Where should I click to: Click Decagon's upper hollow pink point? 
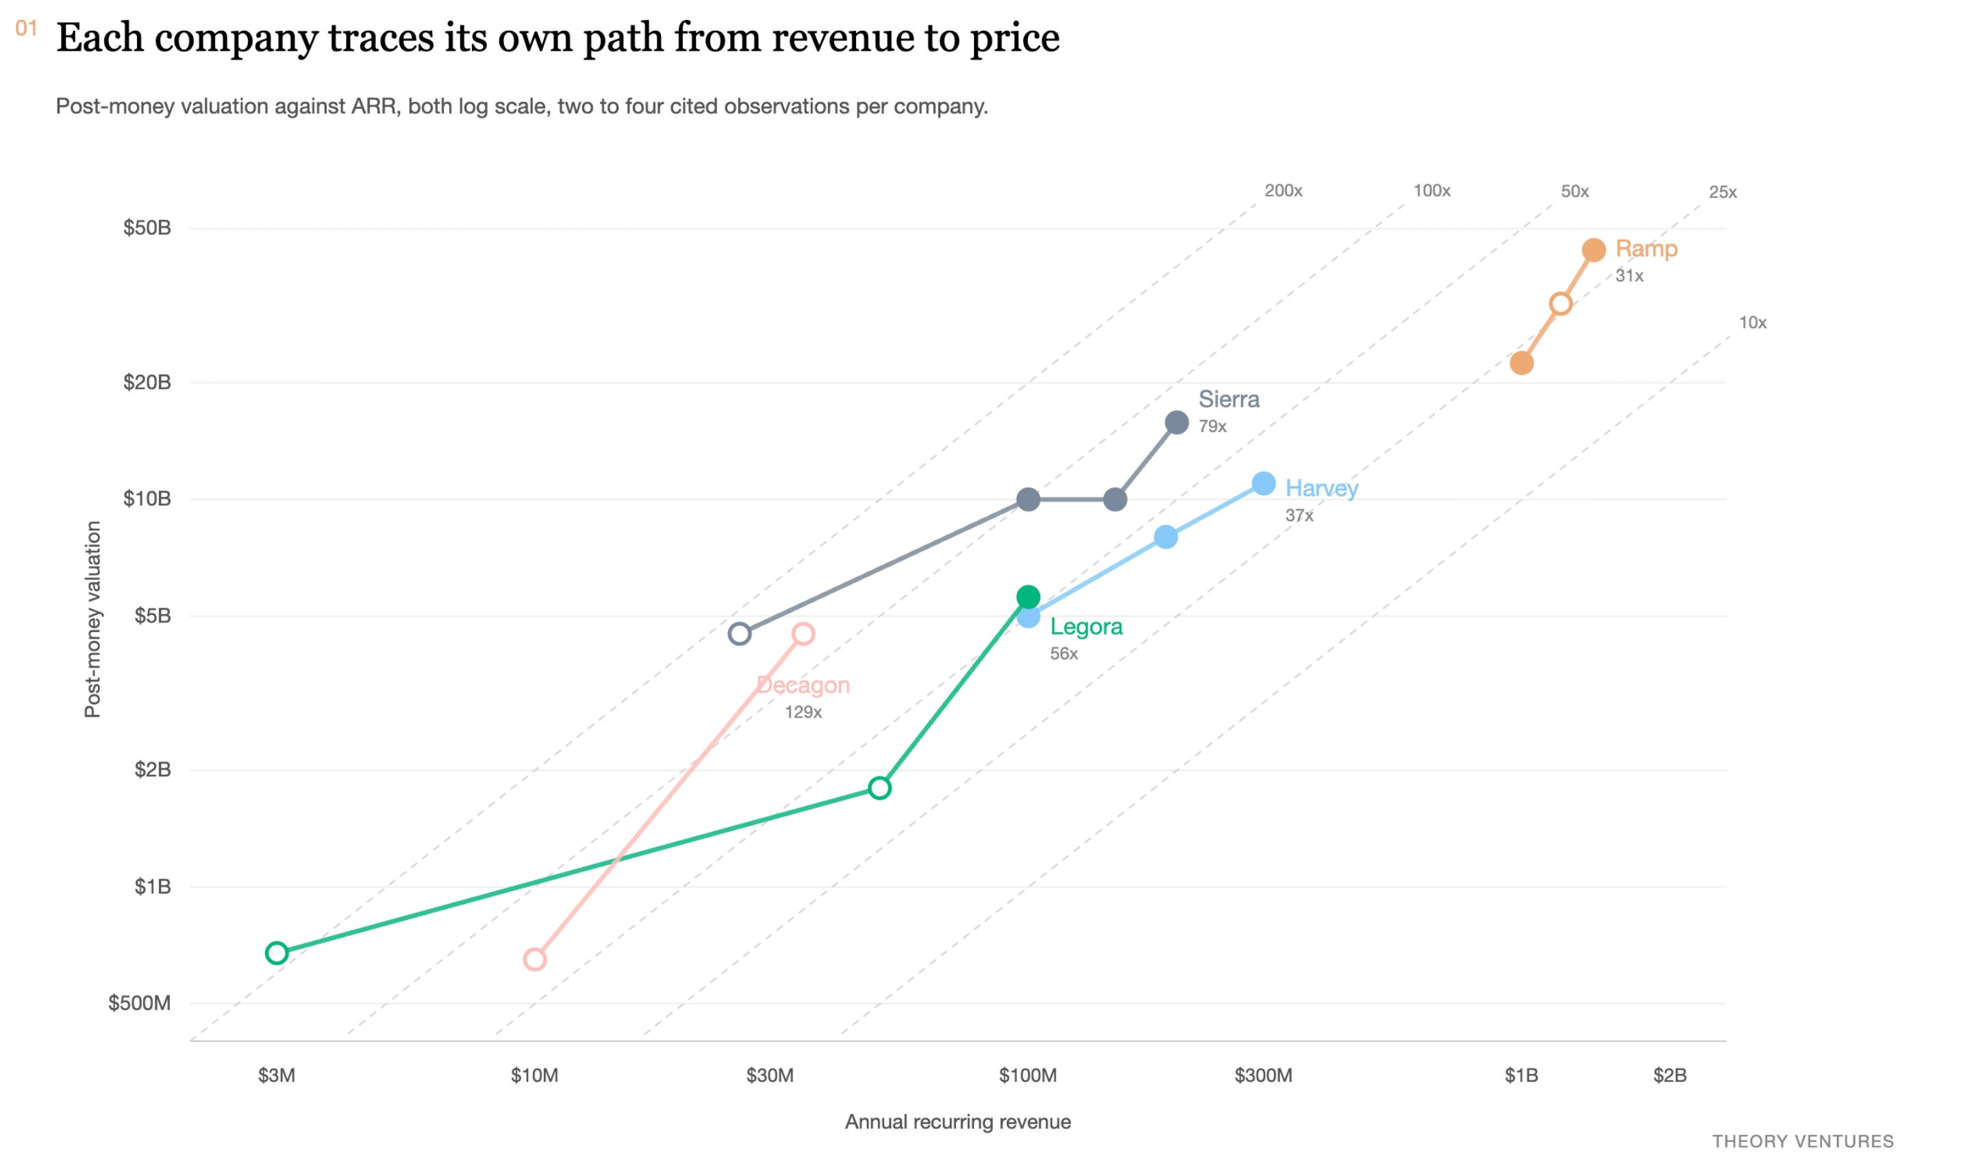coord(803,633)
